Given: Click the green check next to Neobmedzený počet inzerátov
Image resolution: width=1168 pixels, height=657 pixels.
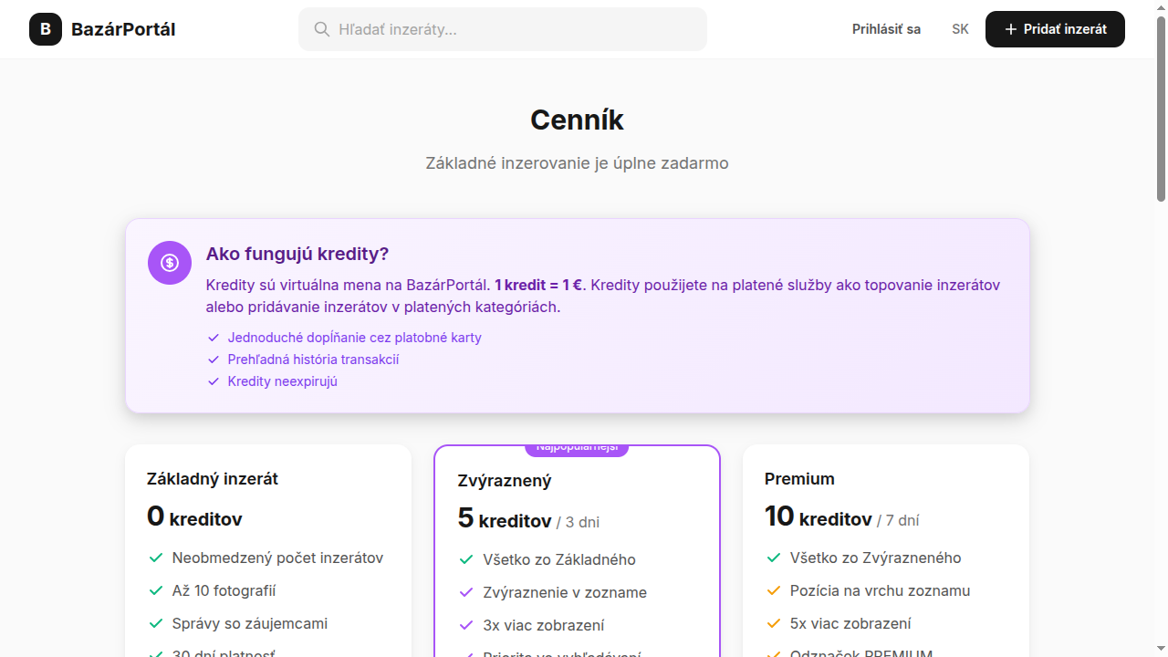Looking at the screenshot, I should 153,558.
